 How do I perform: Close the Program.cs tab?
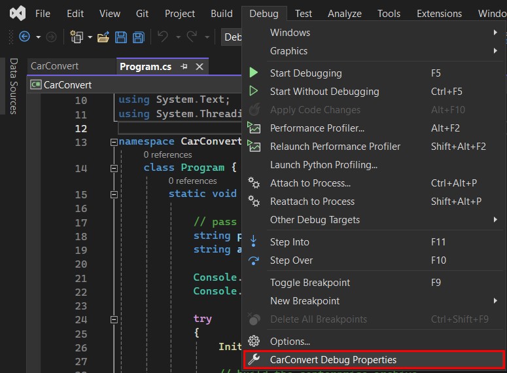[200, 67]
